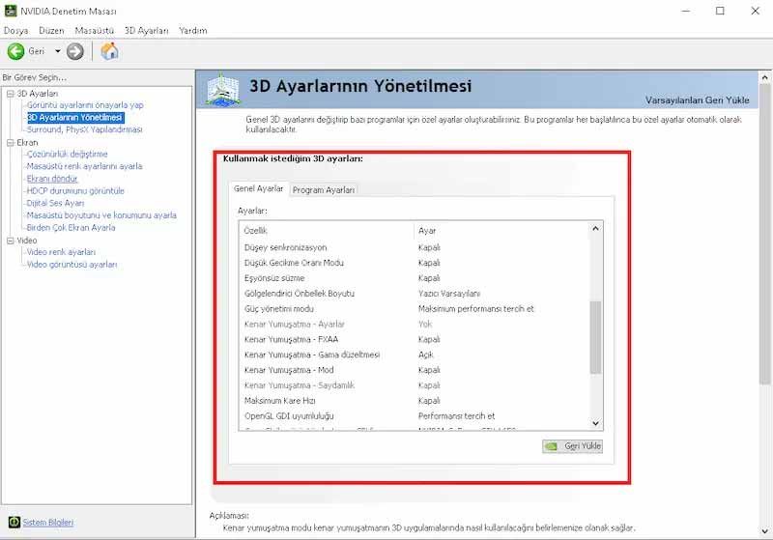
Task: Click Maksimum performansı tercih et value
Action: (475, 309)
